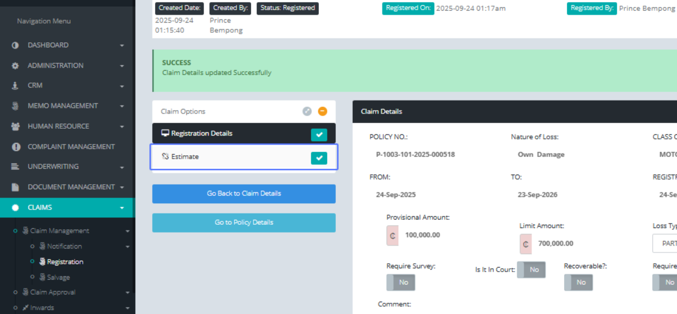677x314 pixels.
Task: Open the Salvage submenu item
Action: [58, 277]
